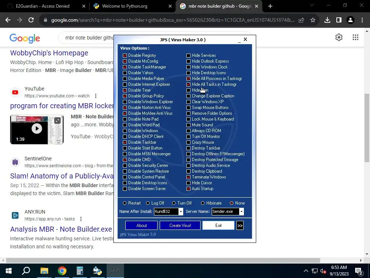Open Chrome from the taskbar
Viewport: 370px width, 278px height.
tap(62, 271)
